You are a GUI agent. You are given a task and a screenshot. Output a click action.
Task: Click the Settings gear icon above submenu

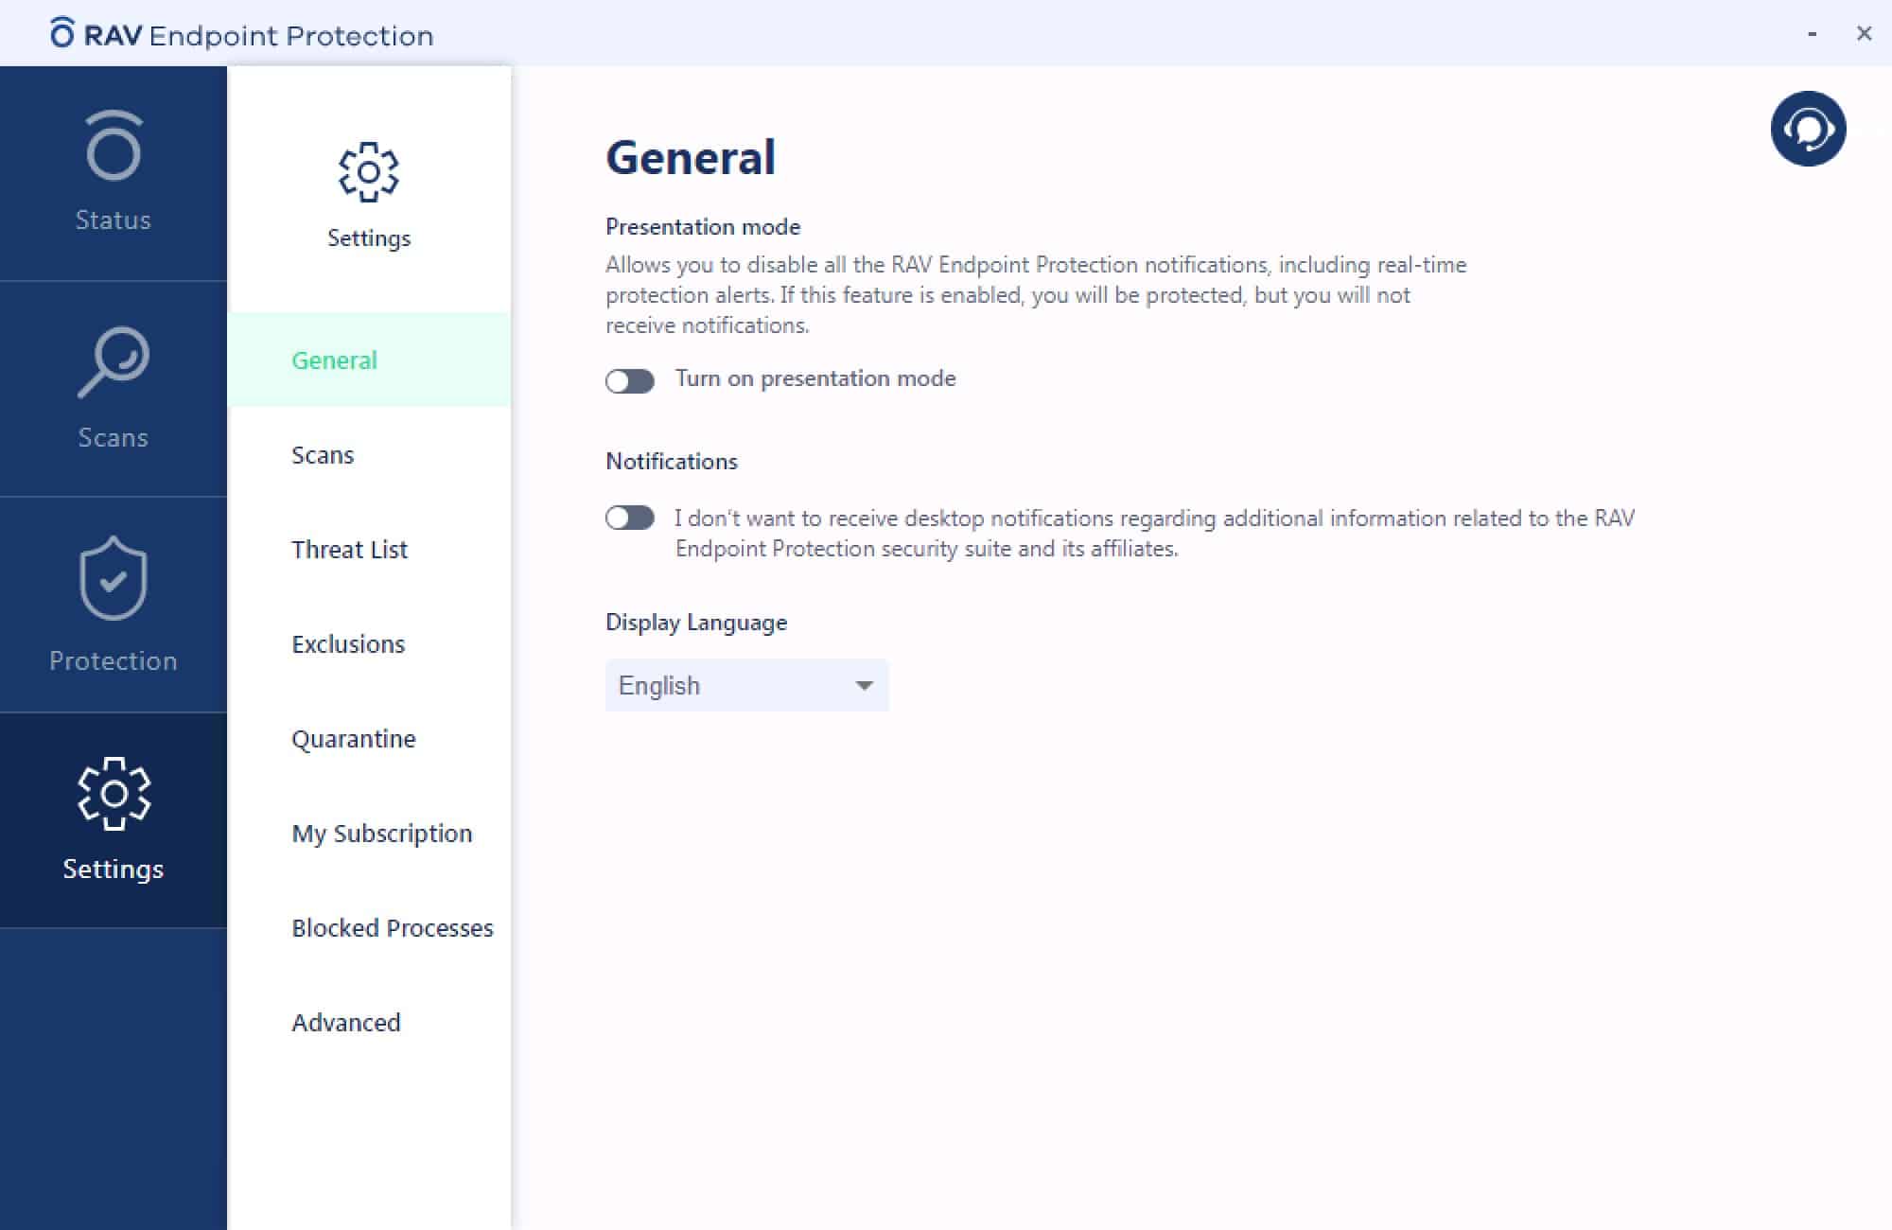(x=369, y=172)
